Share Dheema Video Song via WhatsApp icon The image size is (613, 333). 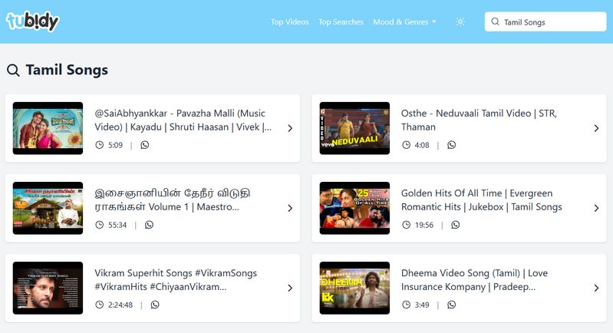coord(452,305)
